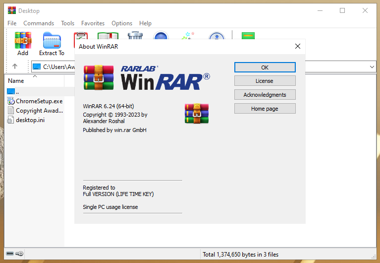Screen dimensions: 380x263
Task: Click the Extract To folder icon
Action: point(52,40)
